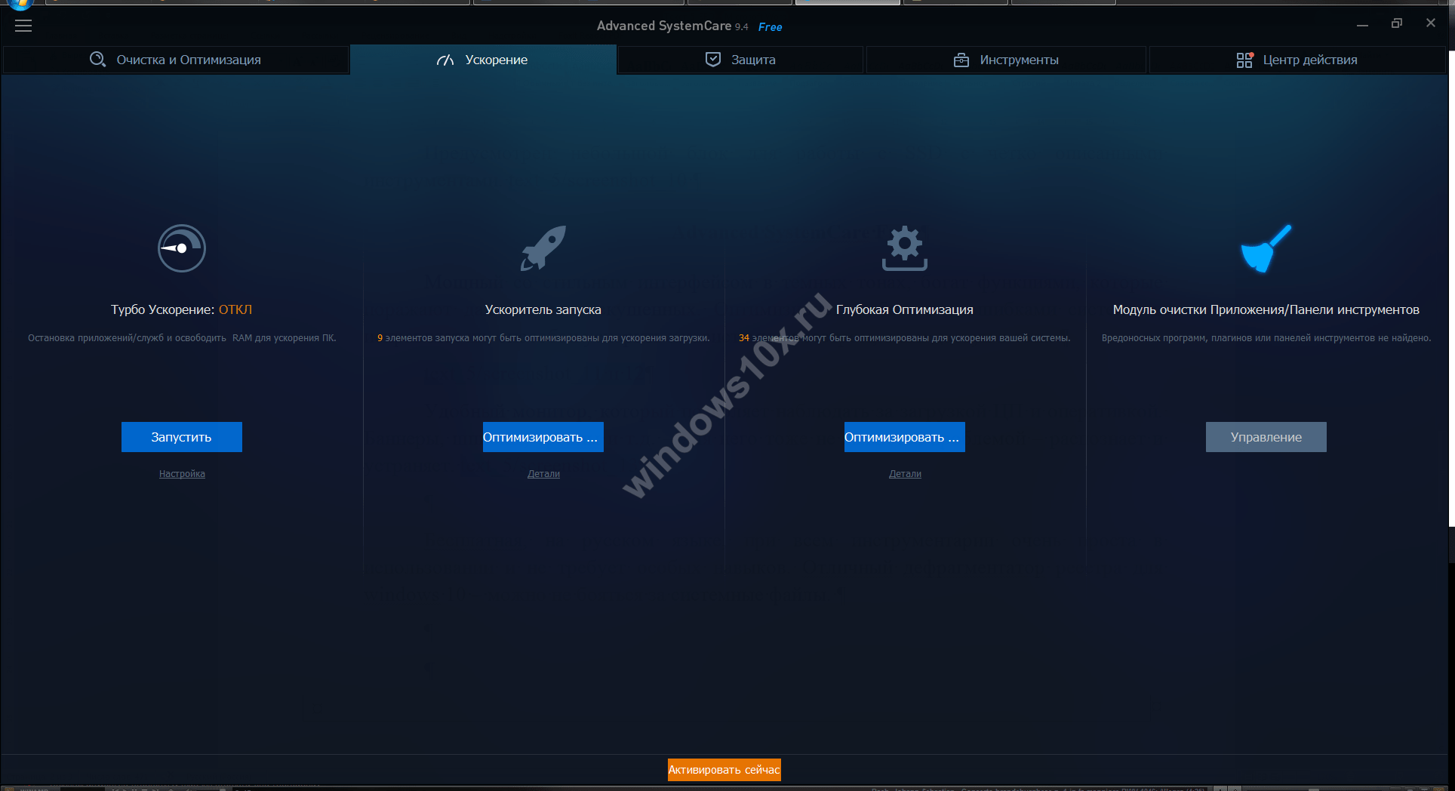This screenshot has width=1455, height=791.
Task: Open the Настройка link under Turbo Boost
Action: 182,474
